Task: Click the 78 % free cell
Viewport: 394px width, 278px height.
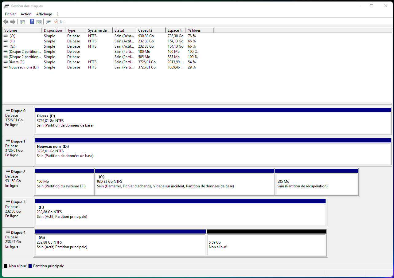Action: click(192, 36)
